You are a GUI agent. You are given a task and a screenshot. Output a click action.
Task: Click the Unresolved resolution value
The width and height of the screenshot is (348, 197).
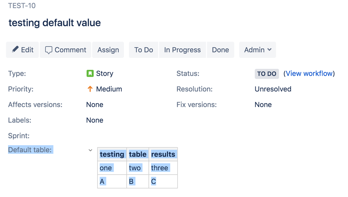pyautogui.click(x=273, y=89)
